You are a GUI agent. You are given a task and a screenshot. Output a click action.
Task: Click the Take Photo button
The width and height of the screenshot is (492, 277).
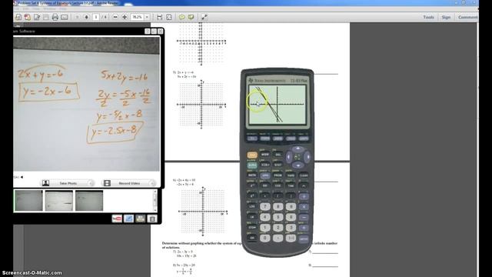point(68,183)
